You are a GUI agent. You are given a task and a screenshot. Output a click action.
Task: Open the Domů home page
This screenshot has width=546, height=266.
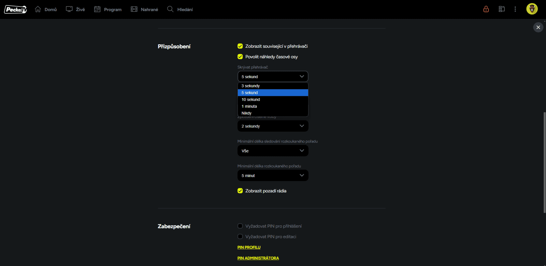click(x=46, y=10)
